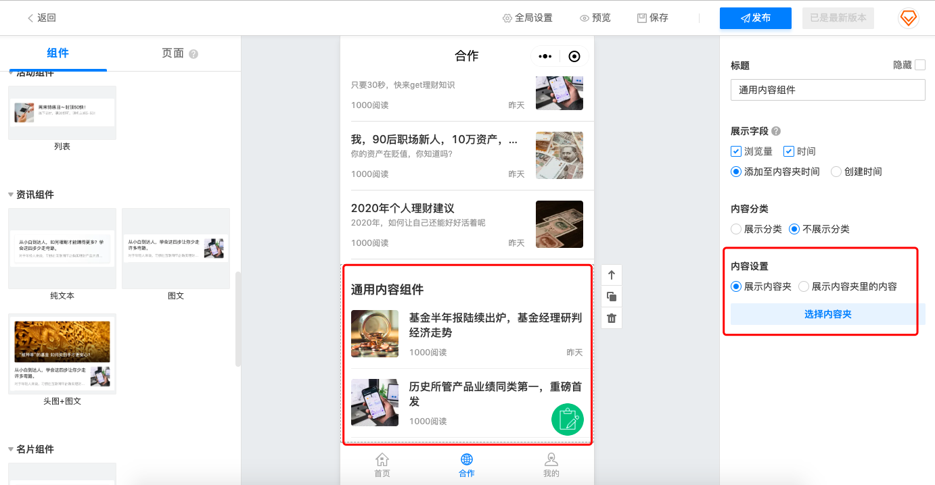Switch to the 页面 tab
Viewport: 935px width, 485px height.
click(173, 53)
